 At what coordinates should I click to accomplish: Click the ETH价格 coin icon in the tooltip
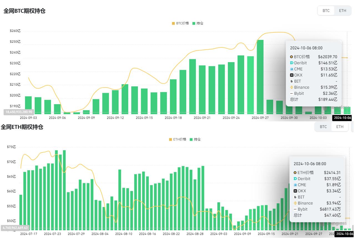click(x=295, y=173)
